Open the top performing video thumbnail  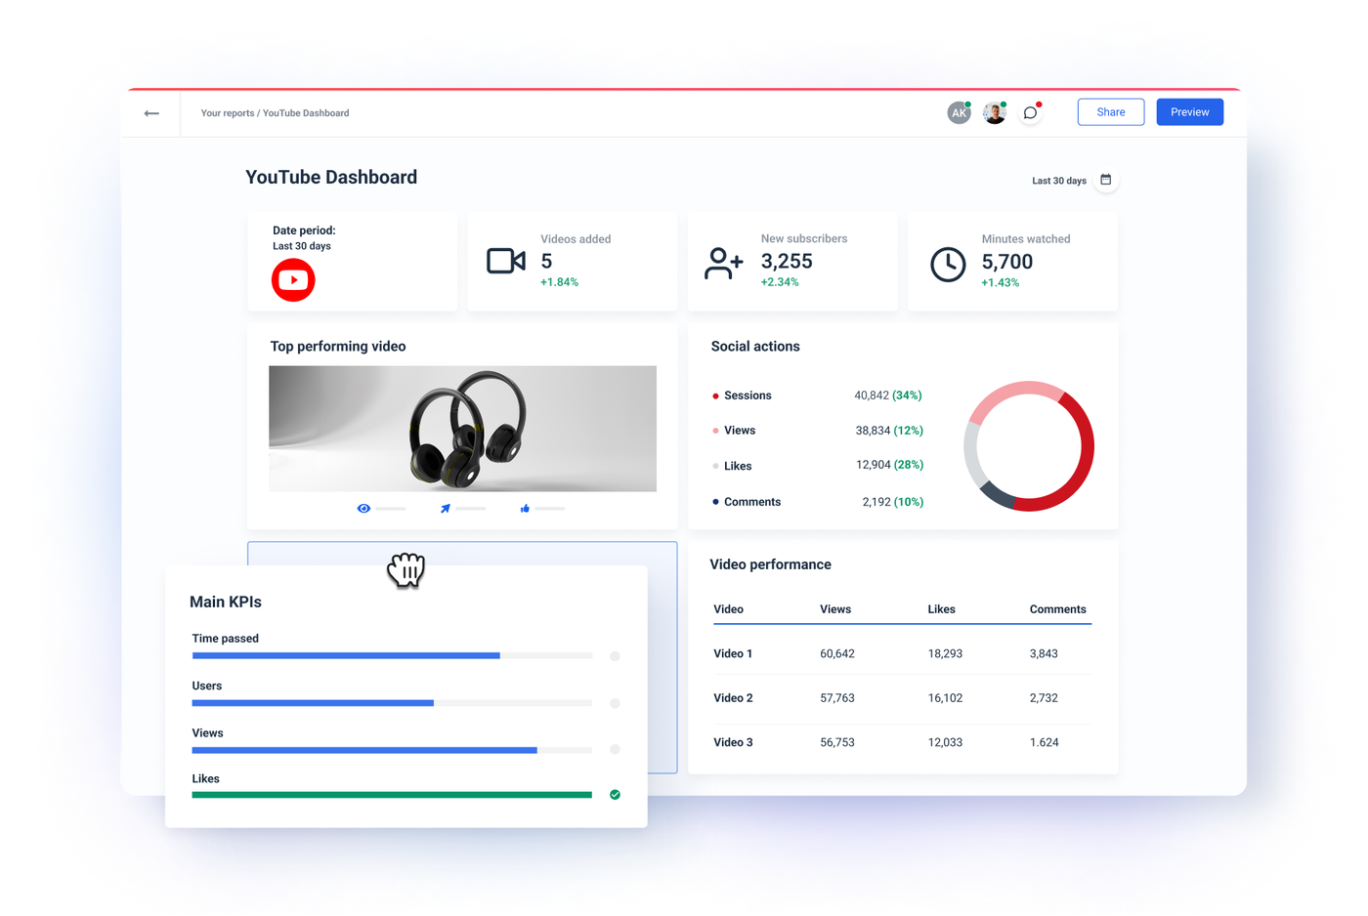pos(462,428)
